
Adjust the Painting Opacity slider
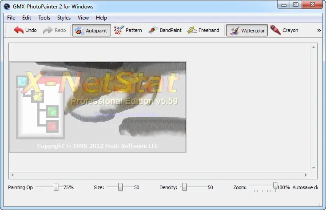tap(56, 187)
